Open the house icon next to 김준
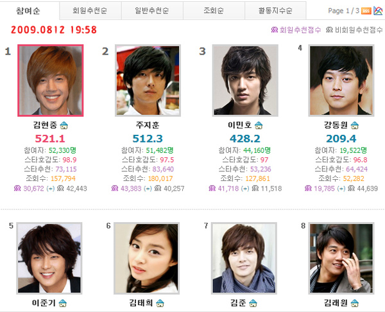The image size is (385, 312). point(253,303)
